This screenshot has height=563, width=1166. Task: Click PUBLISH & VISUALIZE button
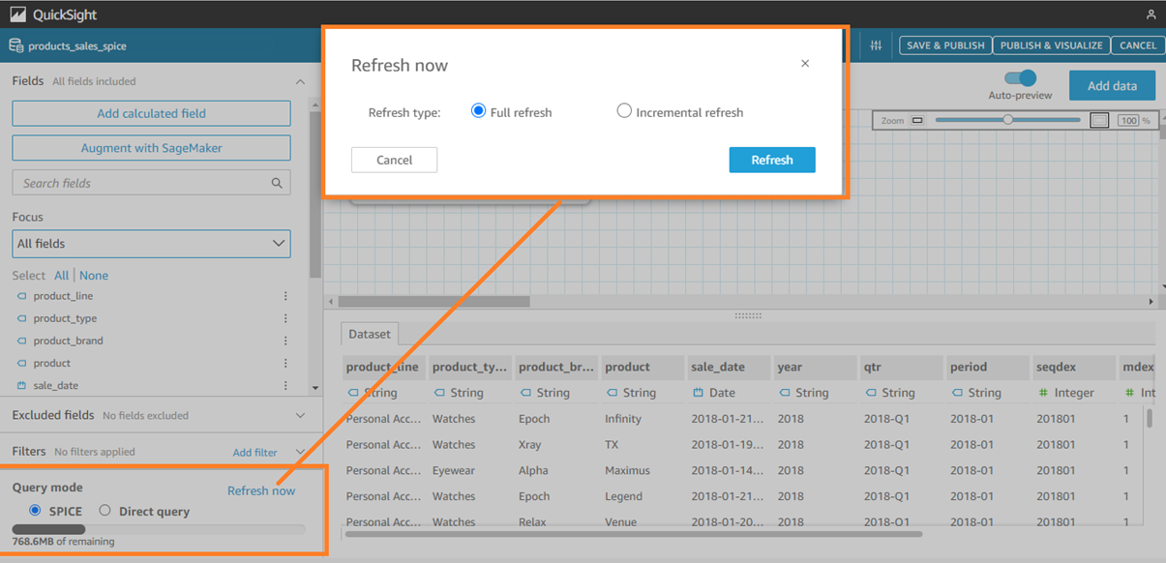1051,45
